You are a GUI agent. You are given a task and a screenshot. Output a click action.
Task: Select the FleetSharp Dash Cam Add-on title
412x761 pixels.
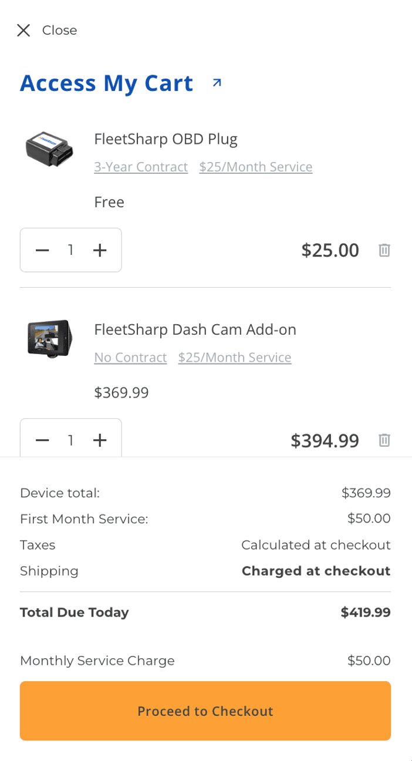click(195, 330)
